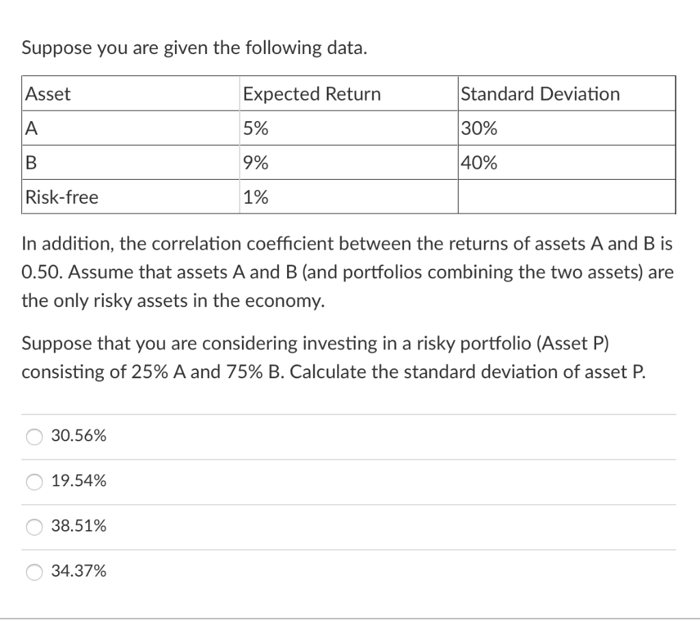The image size is (700, 621).
Task: Select the 19.54% answer radio button
Action: (33, 481)
